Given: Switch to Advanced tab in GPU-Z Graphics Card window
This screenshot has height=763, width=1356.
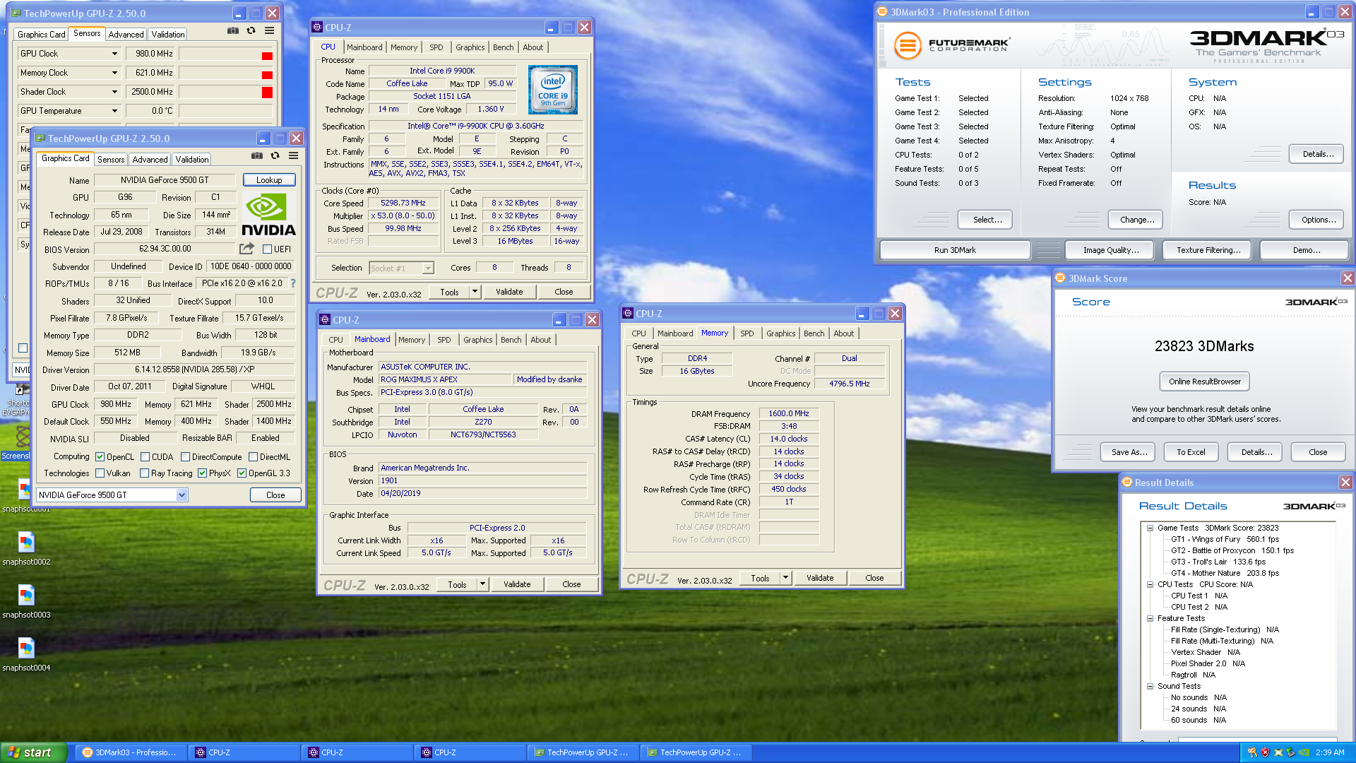Looking at the screenshot, I should click(x=150, y=160).
